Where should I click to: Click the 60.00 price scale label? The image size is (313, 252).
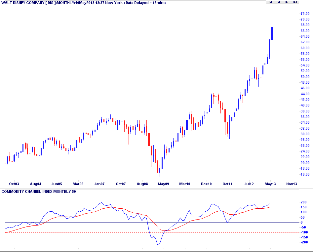pos(305,48)
